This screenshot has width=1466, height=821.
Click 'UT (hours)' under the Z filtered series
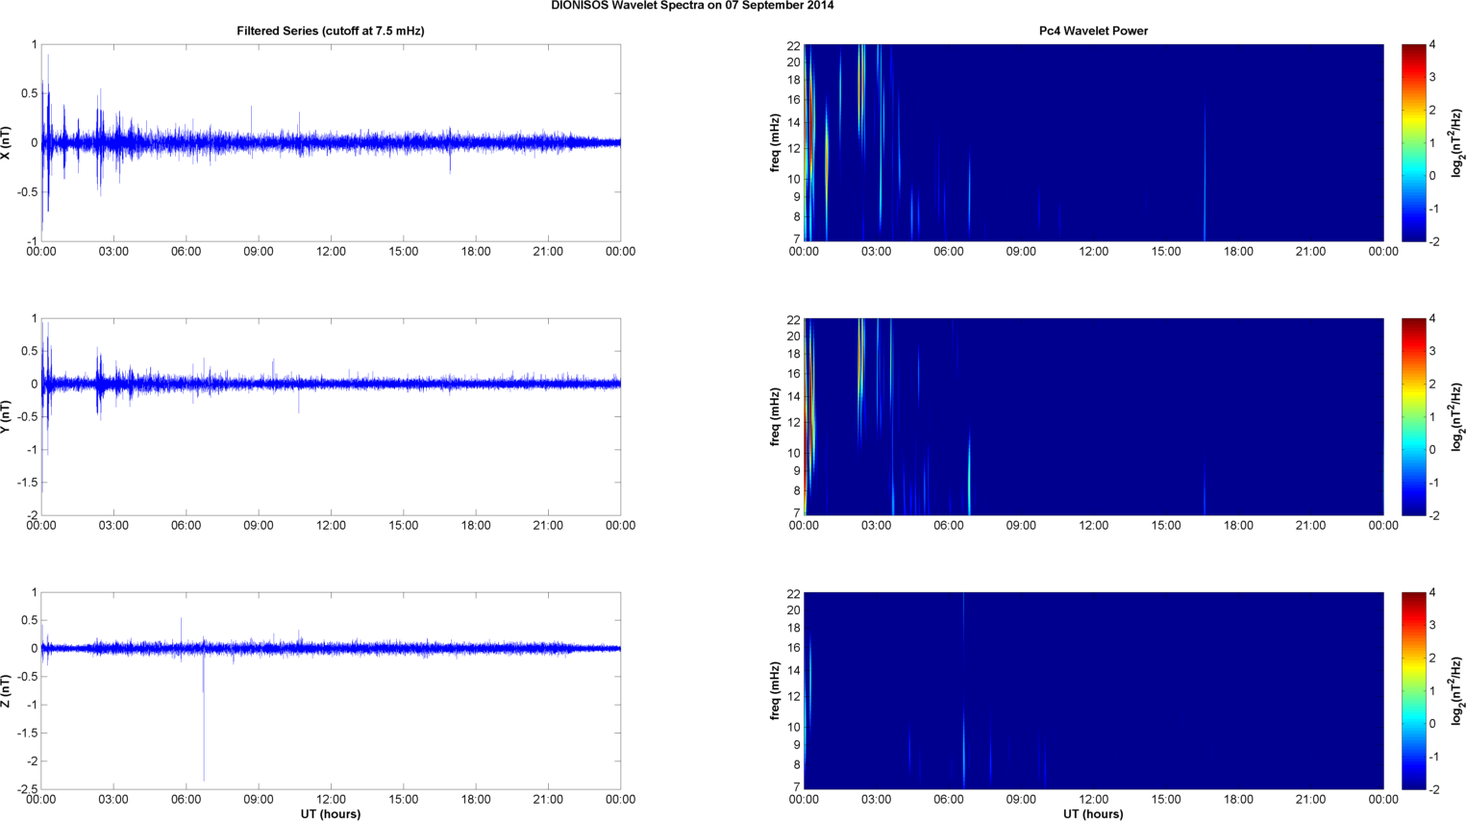331,813
